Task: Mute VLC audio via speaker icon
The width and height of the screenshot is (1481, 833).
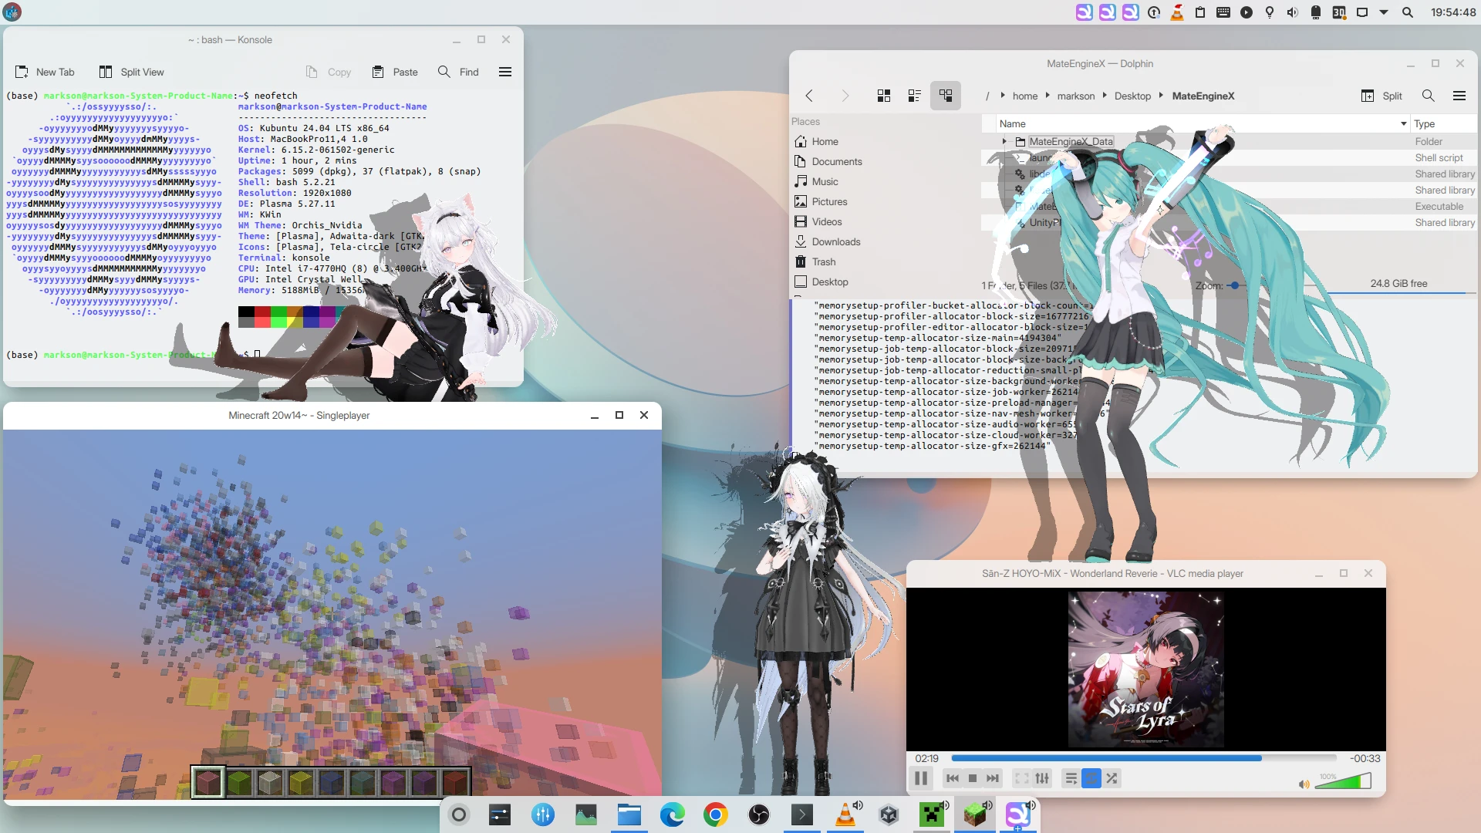Action: point(1304,784)
